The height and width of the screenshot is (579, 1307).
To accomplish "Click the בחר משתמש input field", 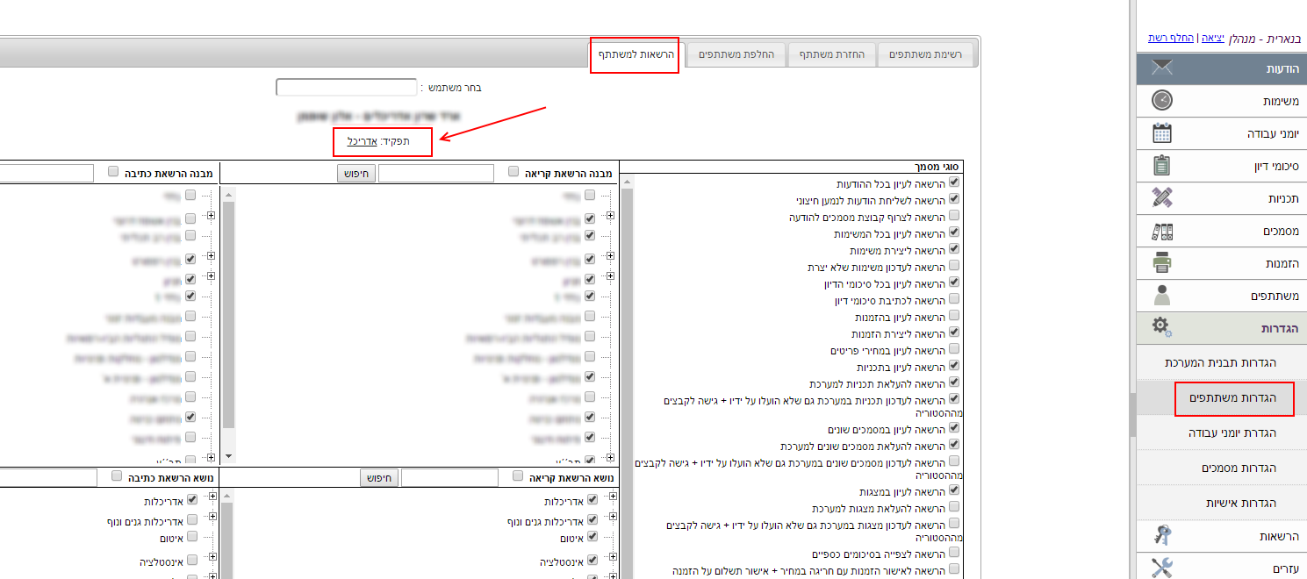I will (x=346, y=88).
